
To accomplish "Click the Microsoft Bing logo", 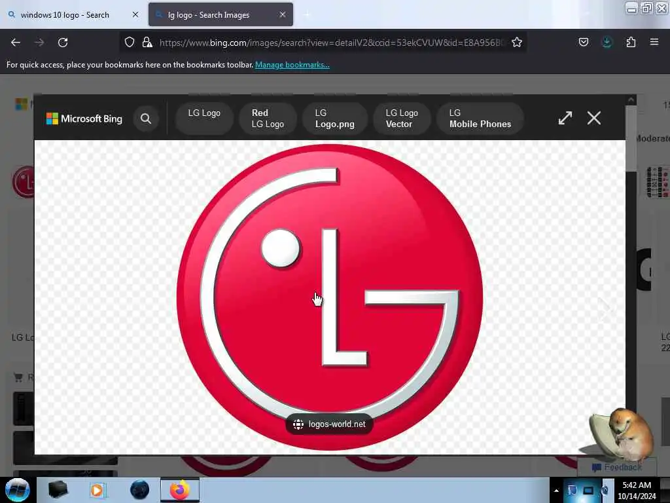I will click(x=84, y=119).
